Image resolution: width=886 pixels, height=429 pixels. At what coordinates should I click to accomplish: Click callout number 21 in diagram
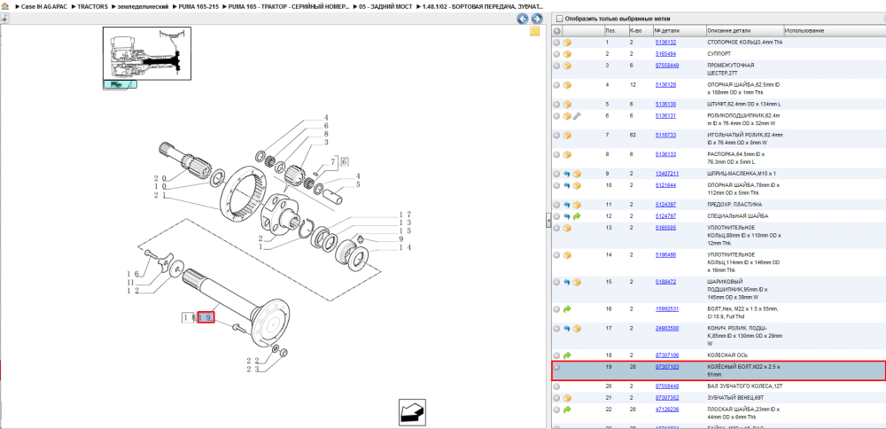point(159,196)
